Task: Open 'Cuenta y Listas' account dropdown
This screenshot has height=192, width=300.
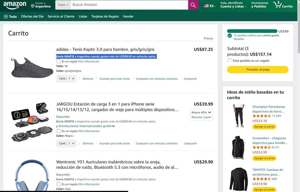Action: point(233,5)
